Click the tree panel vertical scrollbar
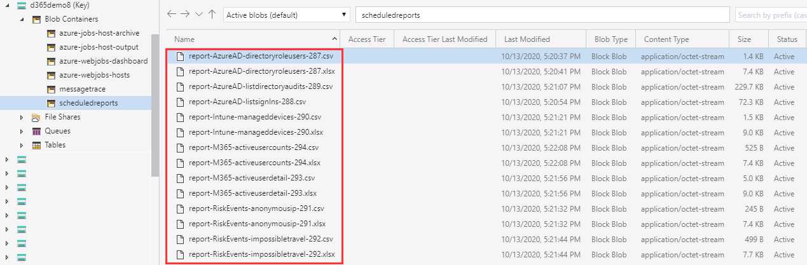Screen dimensions: 807x265 pyautogui.click(x=155, y=102)
